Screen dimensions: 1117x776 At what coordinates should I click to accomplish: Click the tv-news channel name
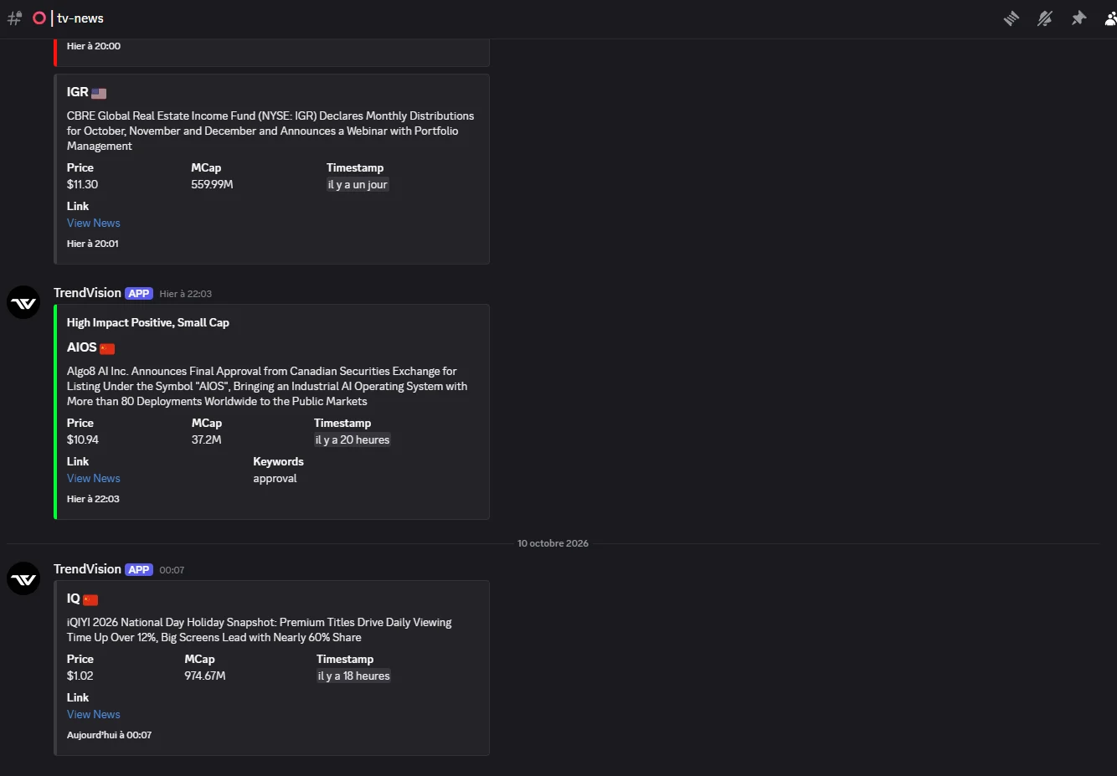coord(80,18)
